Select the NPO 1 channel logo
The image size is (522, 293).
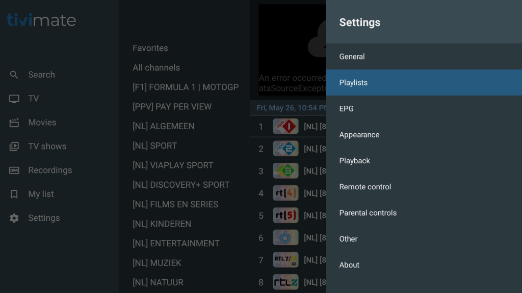click(285, 127)
